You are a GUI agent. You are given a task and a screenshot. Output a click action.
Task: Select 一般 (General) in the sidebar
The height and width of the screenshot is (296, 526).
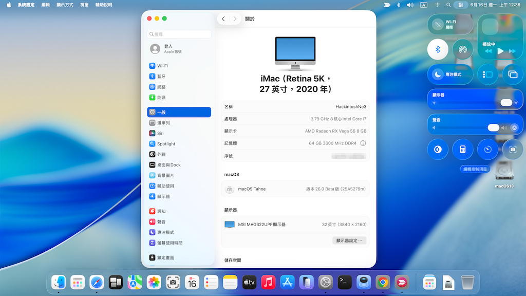click(x=179, y=112)
